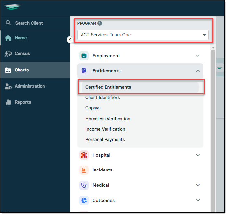This screenshot has height=215, width=227.
Task: Select Charts in the sidebar
Action: click(35, 70)
